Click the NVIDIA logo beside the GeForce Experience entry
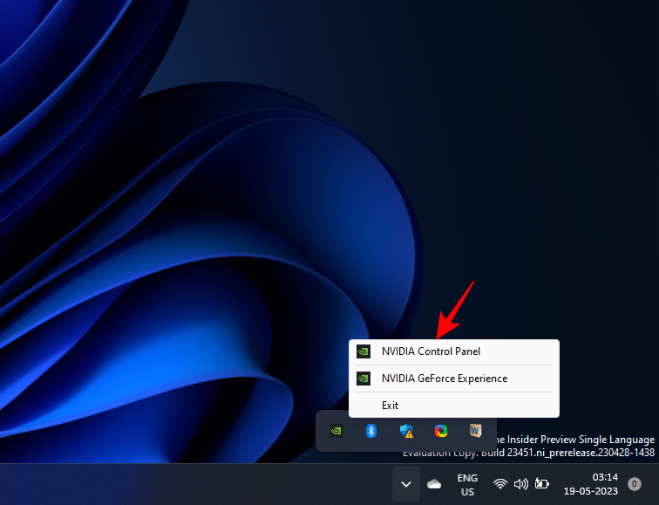This screenshot has width=659, height=505. [363, 379]
